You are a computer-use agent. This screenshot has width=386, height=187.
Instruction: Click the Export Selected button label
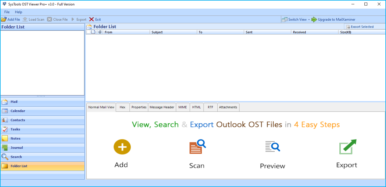[x=362, y=27]
